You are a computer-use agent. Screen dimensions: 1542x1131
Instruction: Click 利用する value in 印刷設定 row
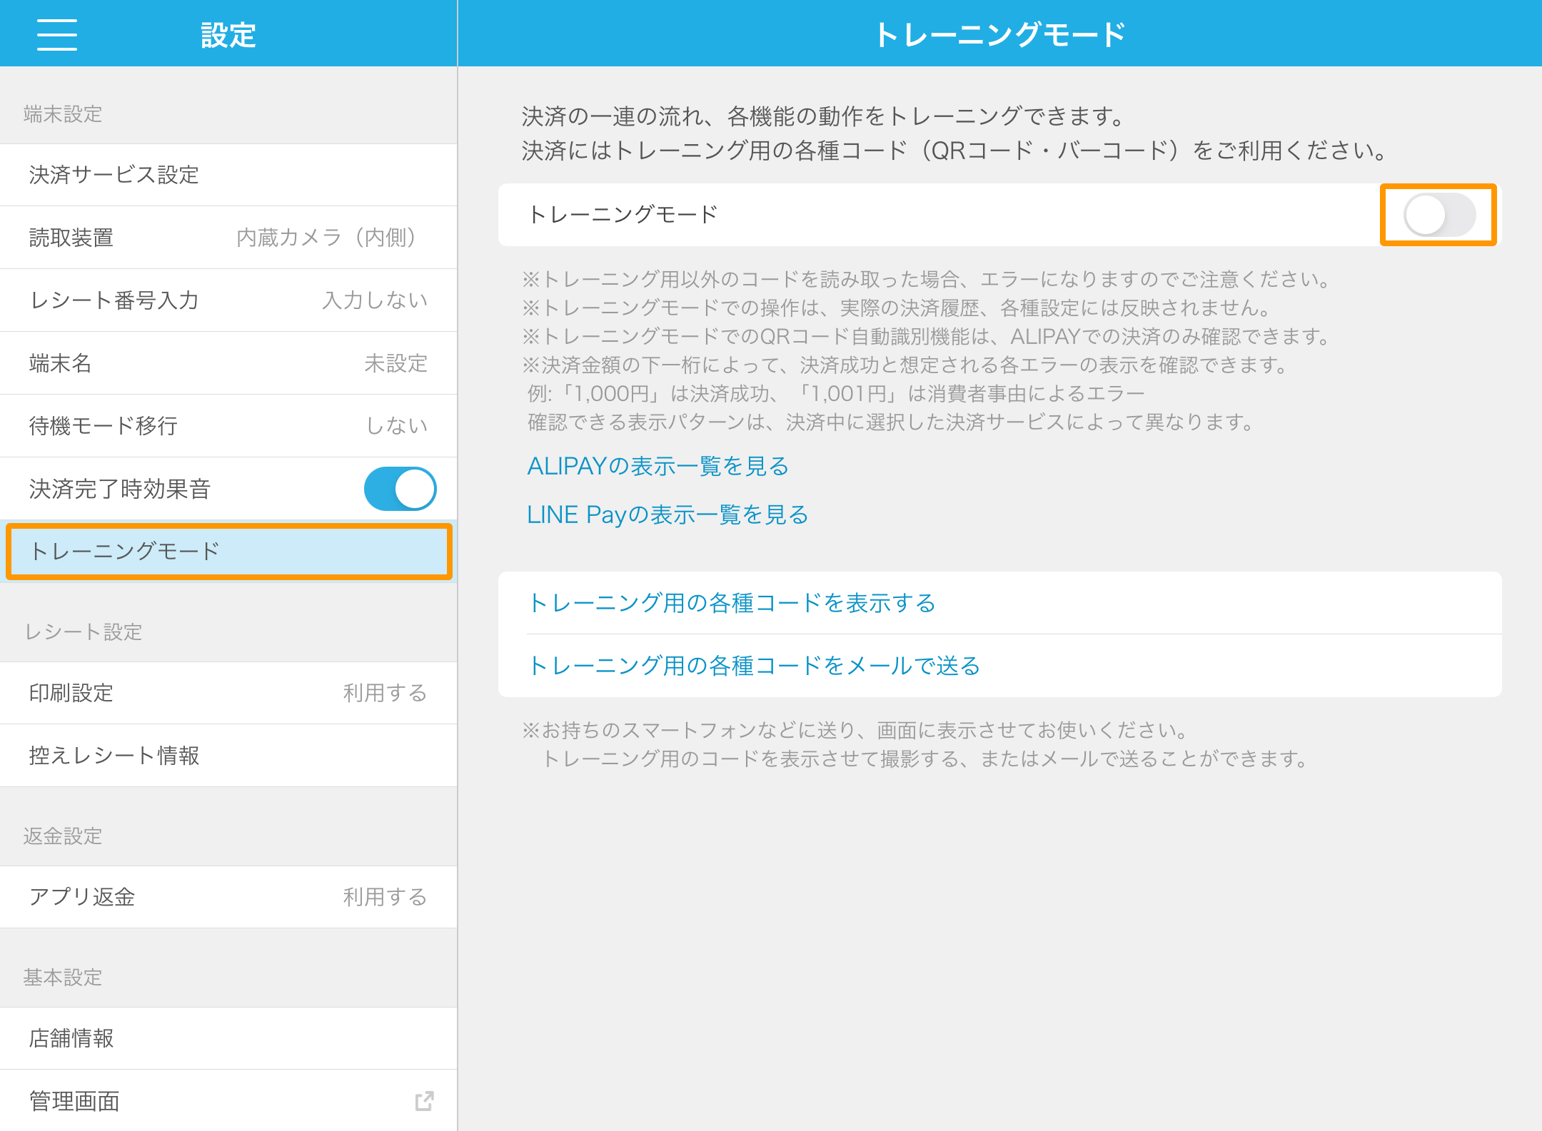pyautogui.click(x=385, y=693)
